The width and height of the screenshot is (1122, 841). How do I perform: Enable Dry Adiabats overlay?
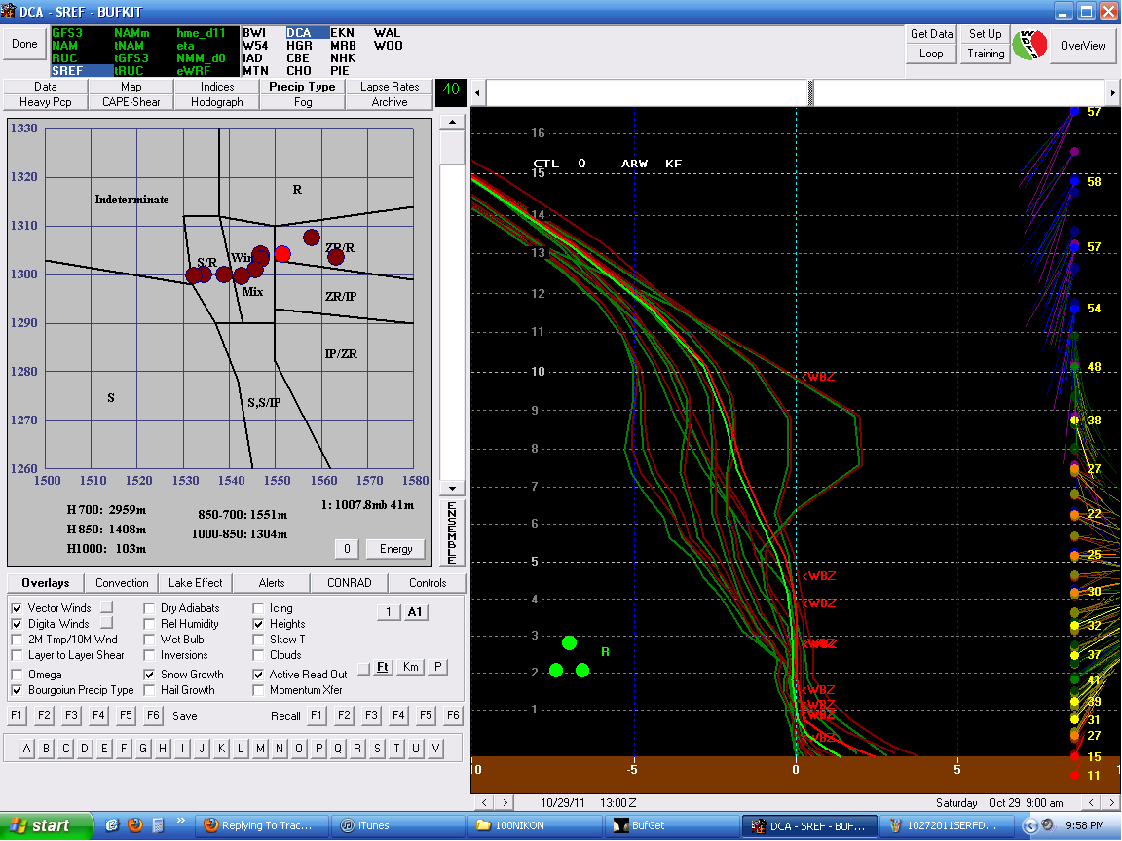click(x=150, y=607)
